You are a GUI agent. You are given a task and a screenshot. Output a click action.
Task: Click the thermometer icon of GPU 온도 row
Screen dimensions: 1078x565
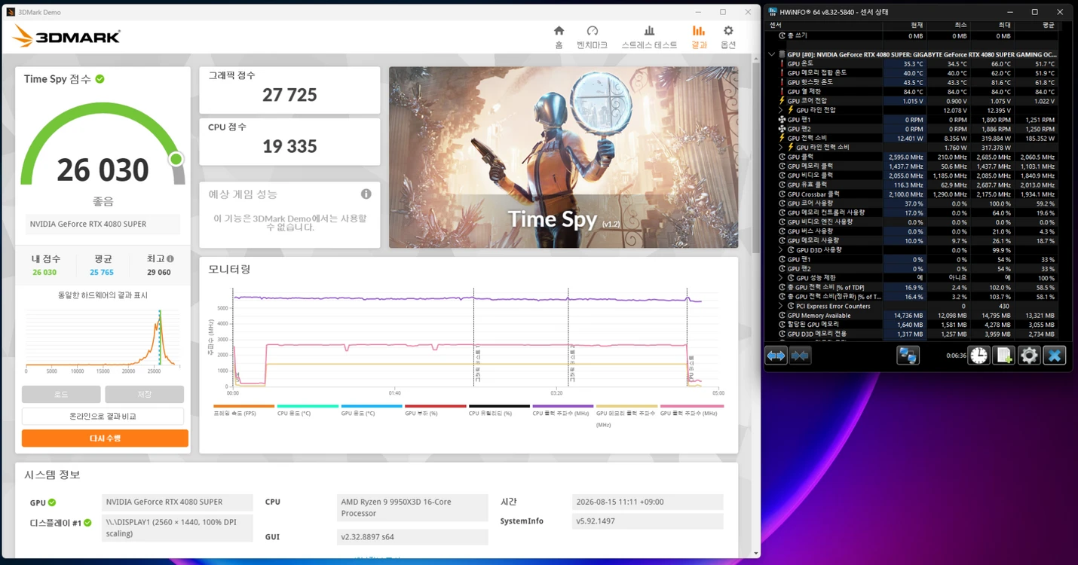point(782,63)
